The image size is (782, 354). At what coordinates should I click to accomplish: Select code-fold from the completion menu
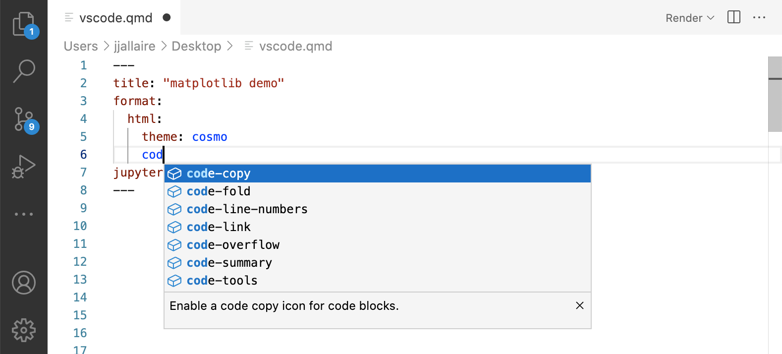coord(218,191)
